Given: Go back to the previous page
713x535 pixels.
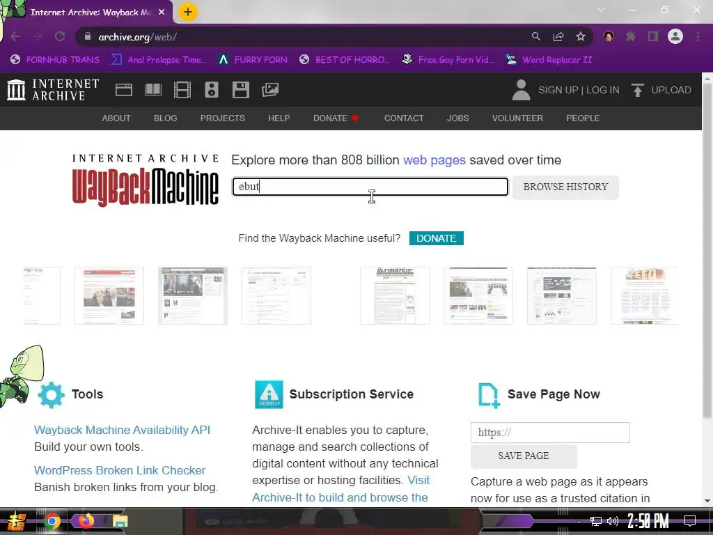Looking at the screenshot, I should 15,36.
